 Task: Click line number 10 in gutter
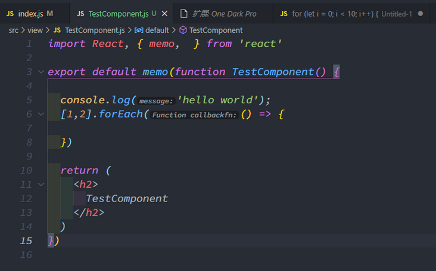point(26,171)
